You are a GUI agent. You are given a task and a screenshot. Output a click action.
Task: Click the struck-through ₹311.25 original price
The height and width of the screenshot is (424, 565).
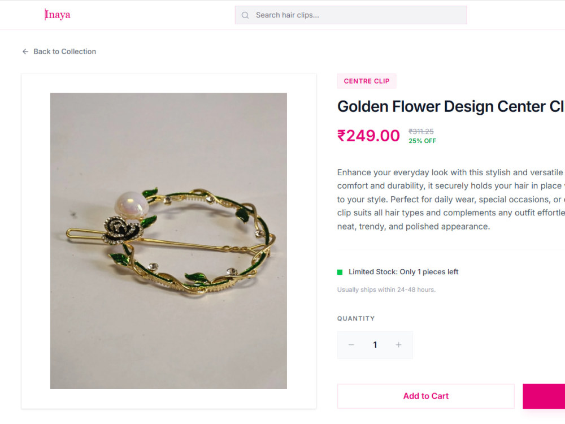pos(421,132)
